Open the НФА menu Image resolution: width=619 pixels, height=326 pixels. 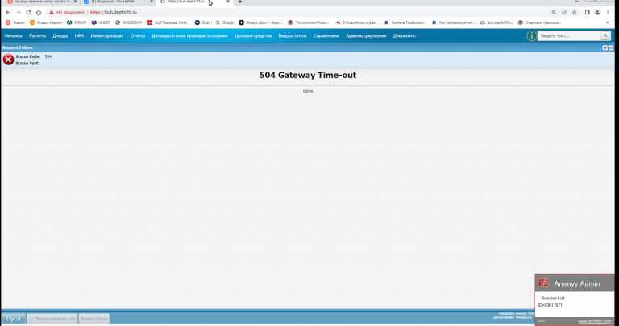click(x=79, y=36)
